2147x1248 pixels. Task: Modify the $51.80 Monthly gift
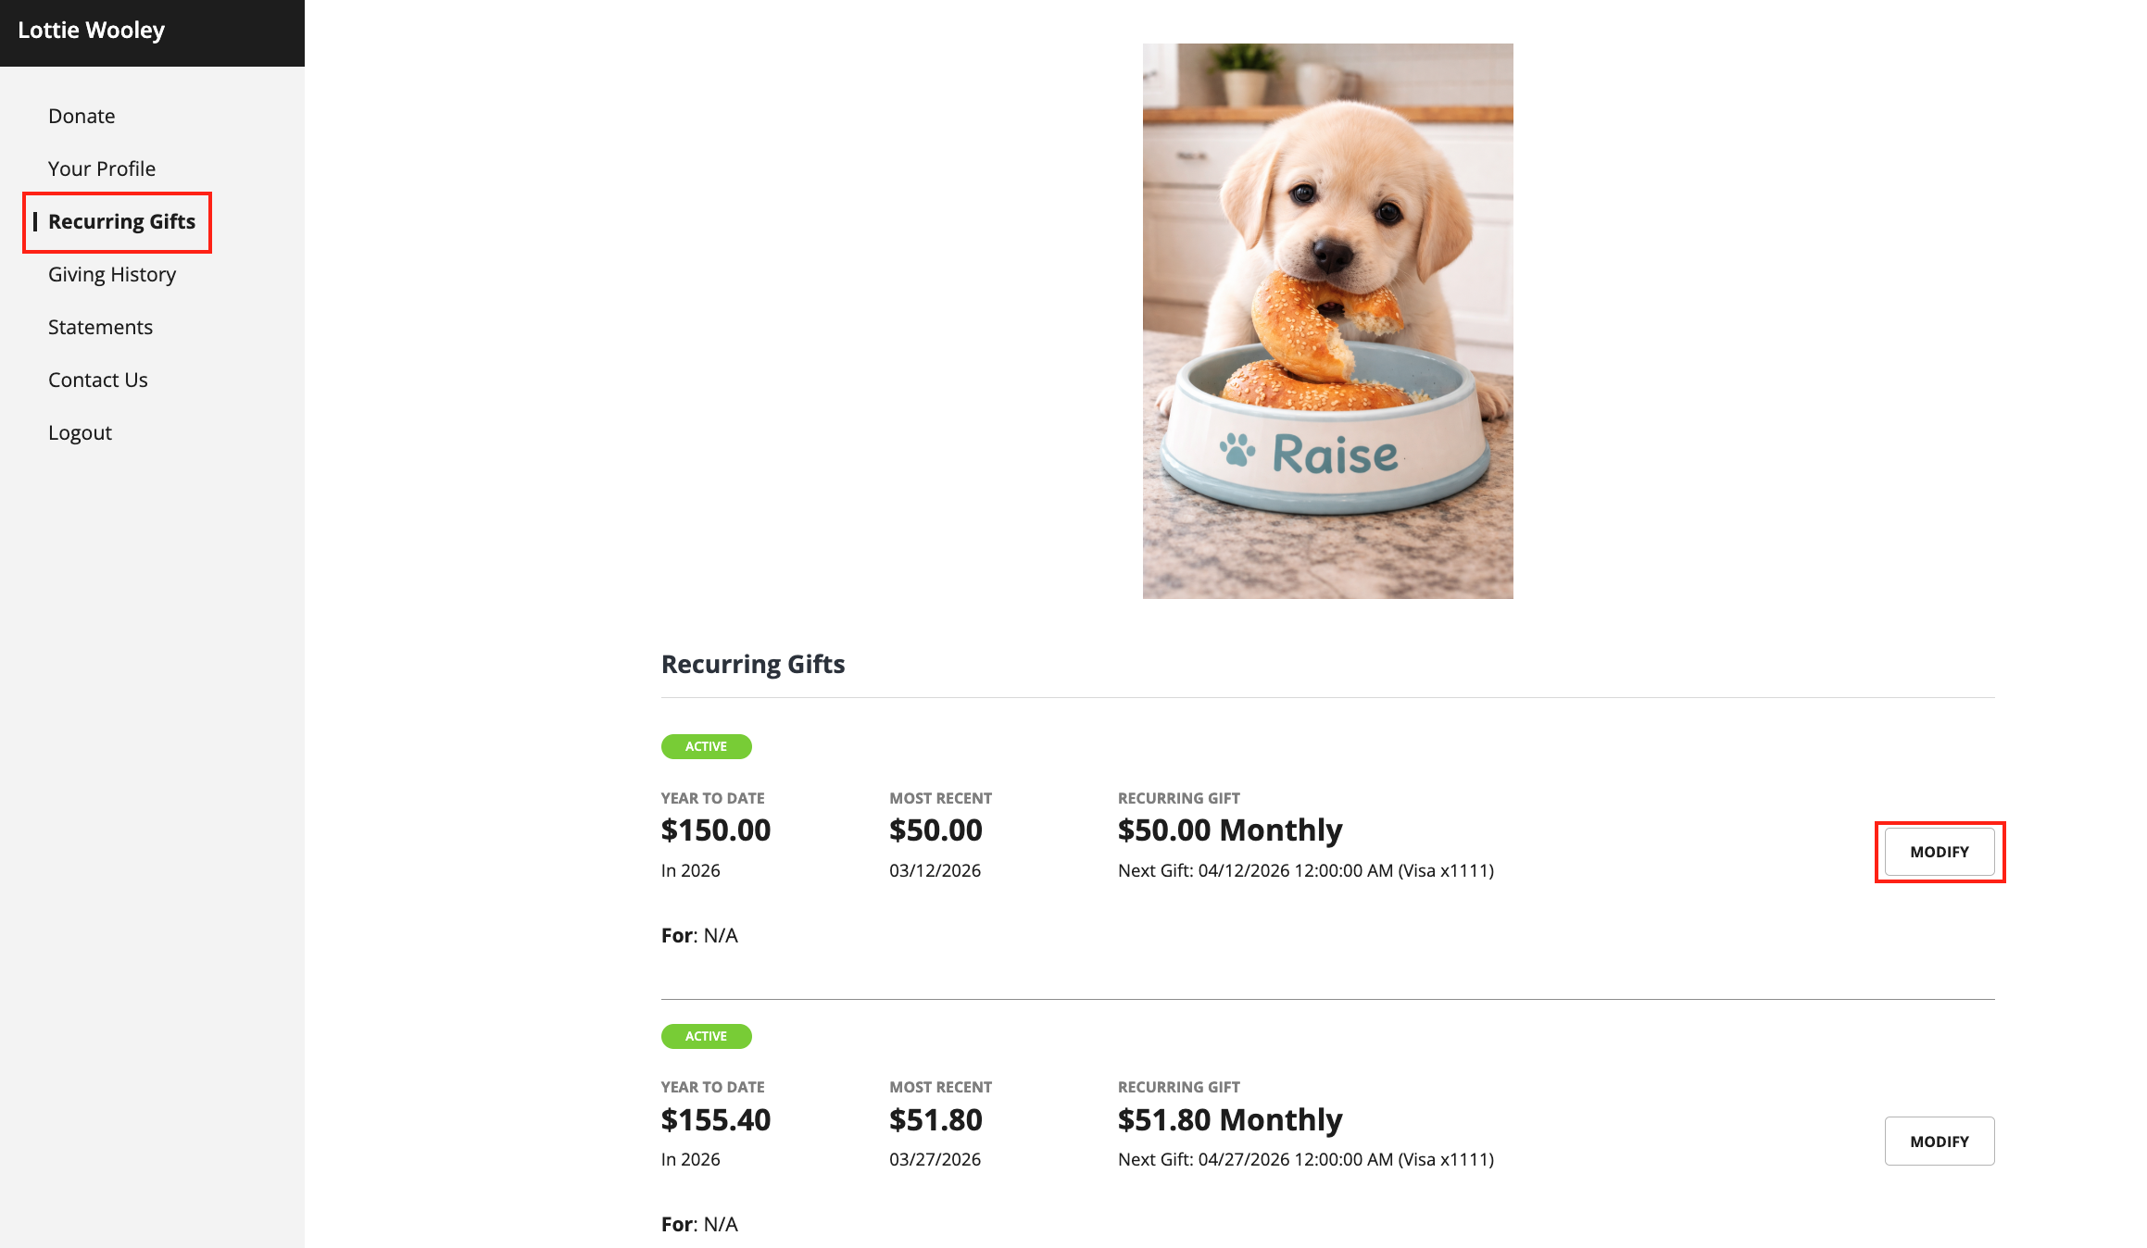(1940, 1141)
